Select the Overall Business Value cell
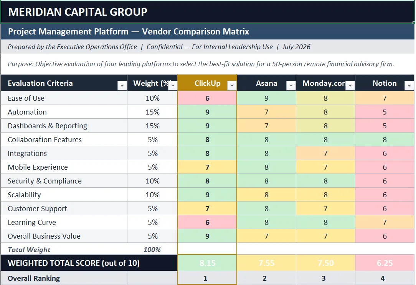This screenshot has height=285, width=416. click(64, 236)
